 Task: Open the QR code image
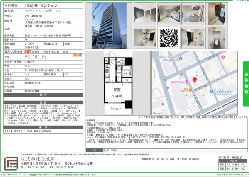(169, 38)
